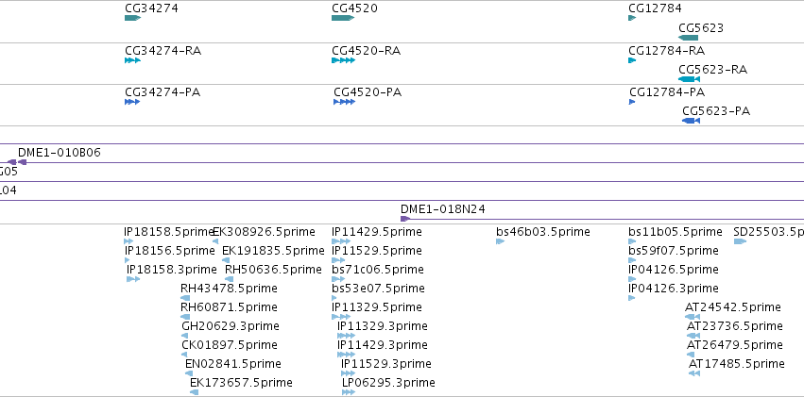The height and width of the screenshot is (397, 804).
Task: Click the CG34274-PA protein arrows
Action: point(132,102)
